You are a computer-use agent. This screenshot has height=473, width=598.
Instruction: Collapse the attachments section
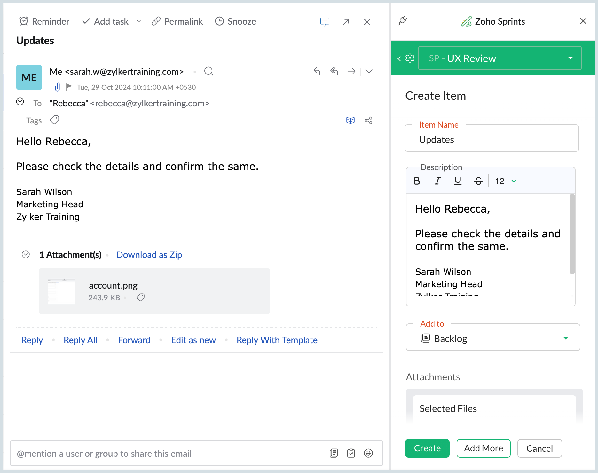26,254
